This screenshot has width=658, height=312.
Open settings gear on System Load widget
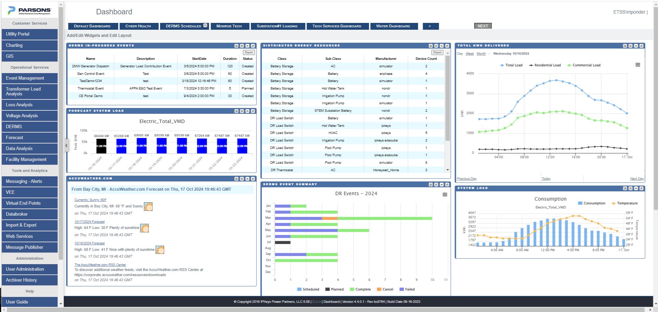pyautogui.click(x=625, y=188)
